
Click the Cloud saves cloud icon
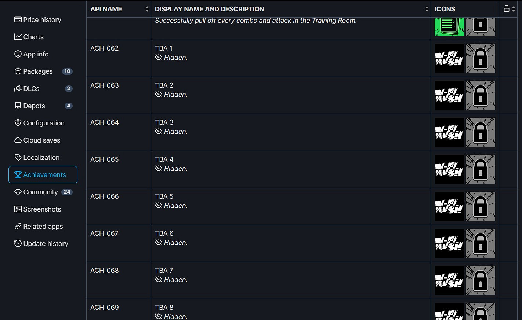tap(18, 140)
